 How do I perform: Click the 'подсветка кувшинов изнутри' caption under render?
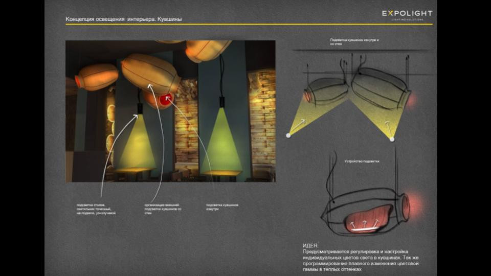click(222, 207)
